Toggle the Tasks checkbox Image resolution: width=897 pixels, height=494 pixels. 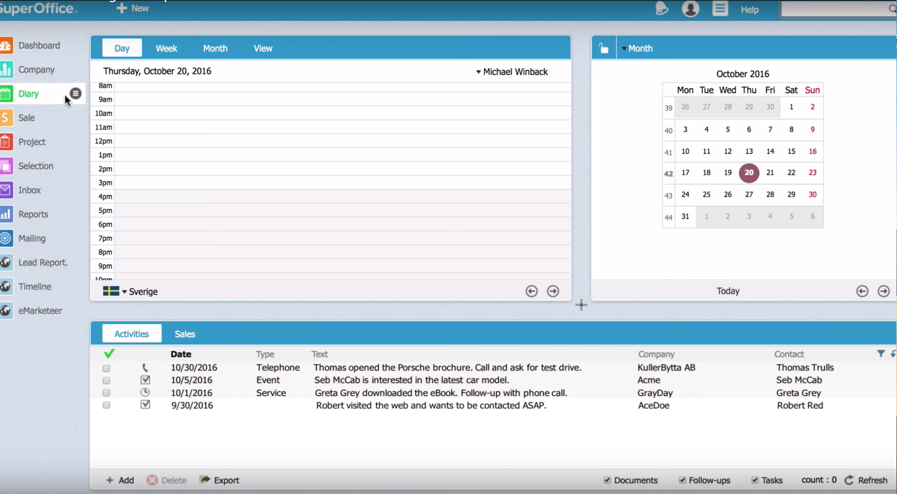(755, 480)
